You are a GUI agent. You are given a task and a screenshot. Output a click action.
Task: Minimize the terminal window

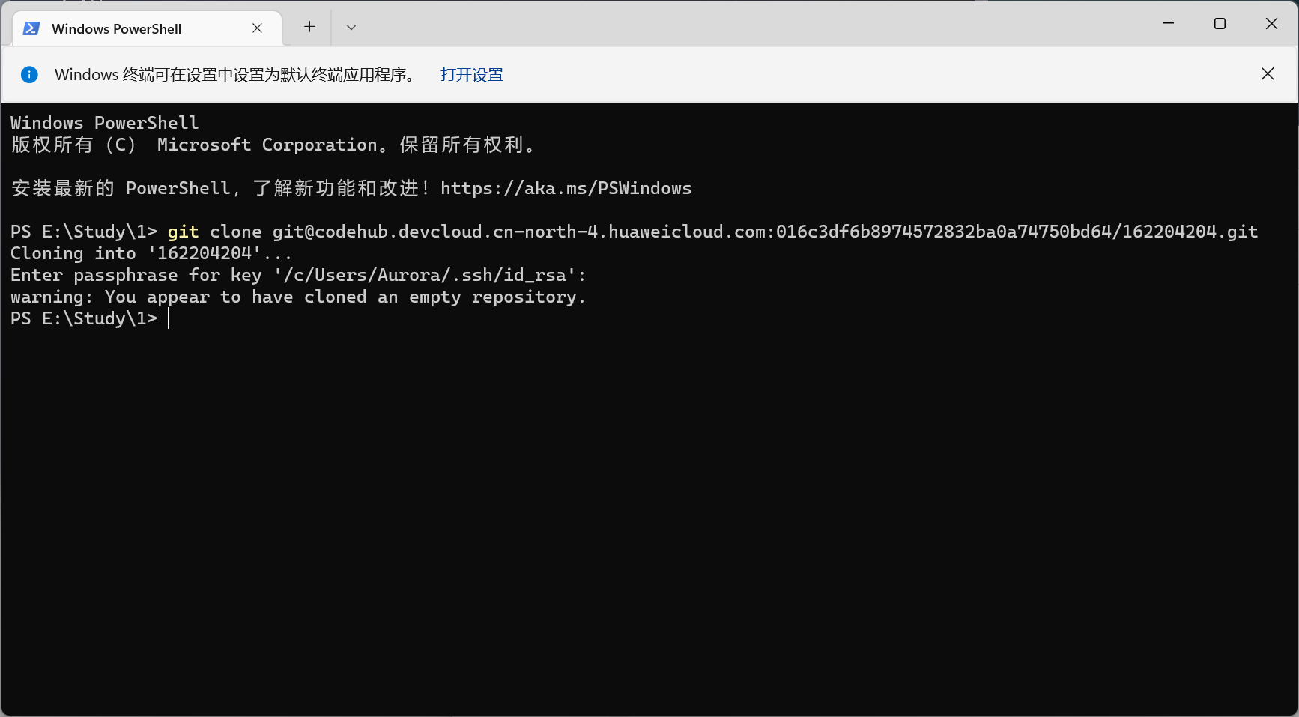pyautogui.click(x=1168, y=24)
